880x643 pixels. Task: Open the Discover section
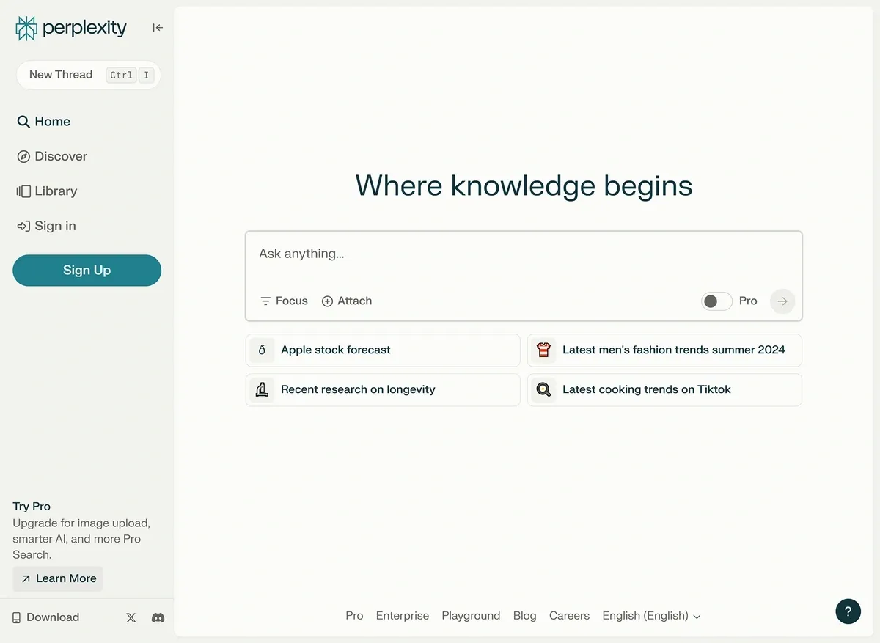coord(52,156)
